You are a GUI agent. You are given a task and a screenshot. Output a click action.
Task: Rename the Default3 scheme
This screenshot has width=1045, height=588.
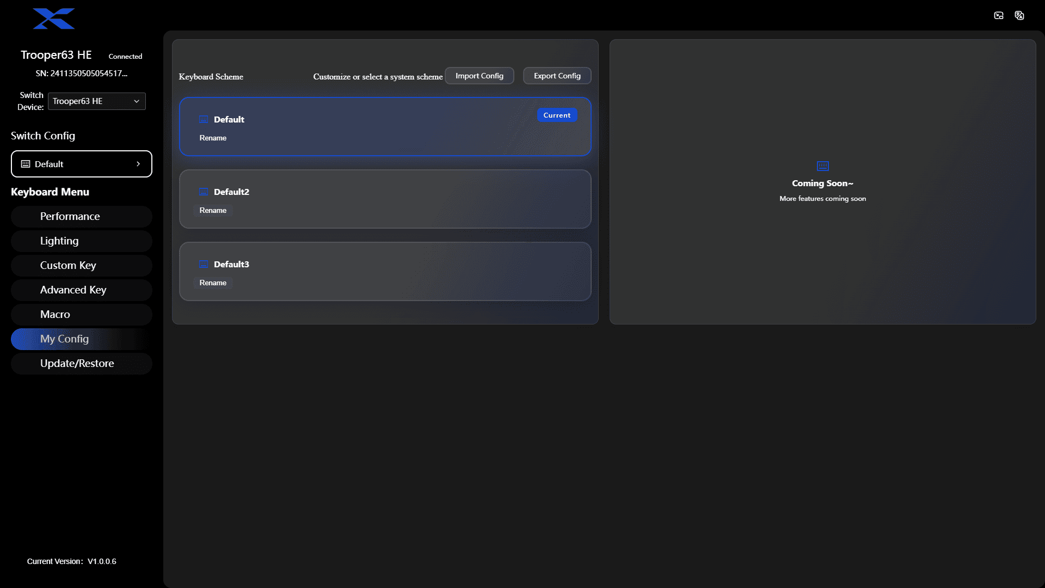click(x=213, y=283)
